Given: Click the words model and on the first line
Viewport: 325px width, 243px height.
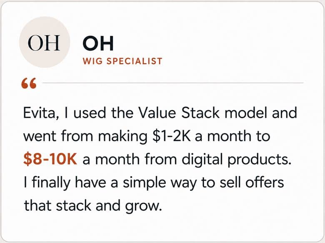Looking at the screenshot, I should tap(261, 113).
